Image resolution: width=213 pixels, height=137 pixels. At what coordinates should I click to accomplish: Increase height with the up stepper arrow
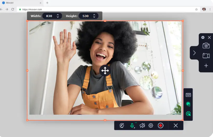tap(94, 15)
